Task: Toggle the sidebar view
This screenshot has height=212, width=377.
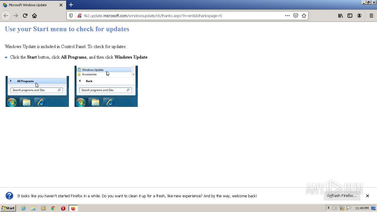Action: 350,16
